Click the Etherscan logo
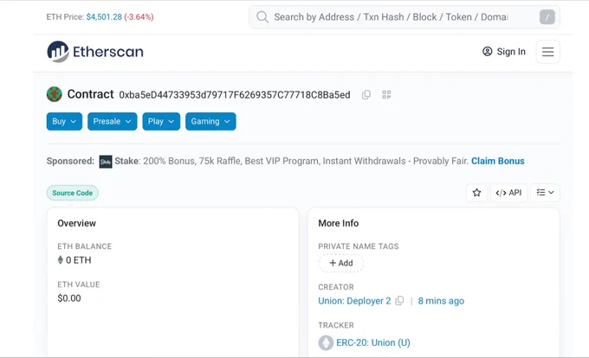Viewport: 589px width, 358px height. click(95, 51)
